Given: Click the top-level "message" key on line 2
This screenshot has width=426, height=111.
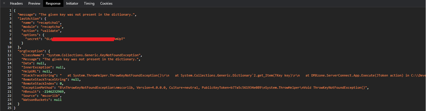Looking at the screenshot, I should pos(26,14).
